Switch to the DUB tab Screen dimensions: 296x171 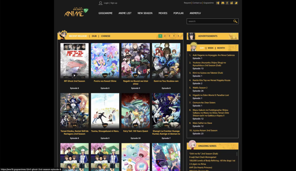(x=94, y=36)
